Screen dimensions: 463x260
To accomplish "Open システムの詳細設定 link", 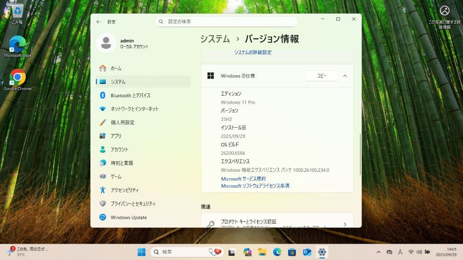I will [253, 52].
